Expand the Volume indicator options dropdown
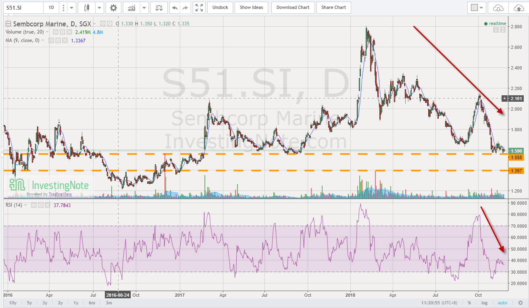 tap(47, 32)
